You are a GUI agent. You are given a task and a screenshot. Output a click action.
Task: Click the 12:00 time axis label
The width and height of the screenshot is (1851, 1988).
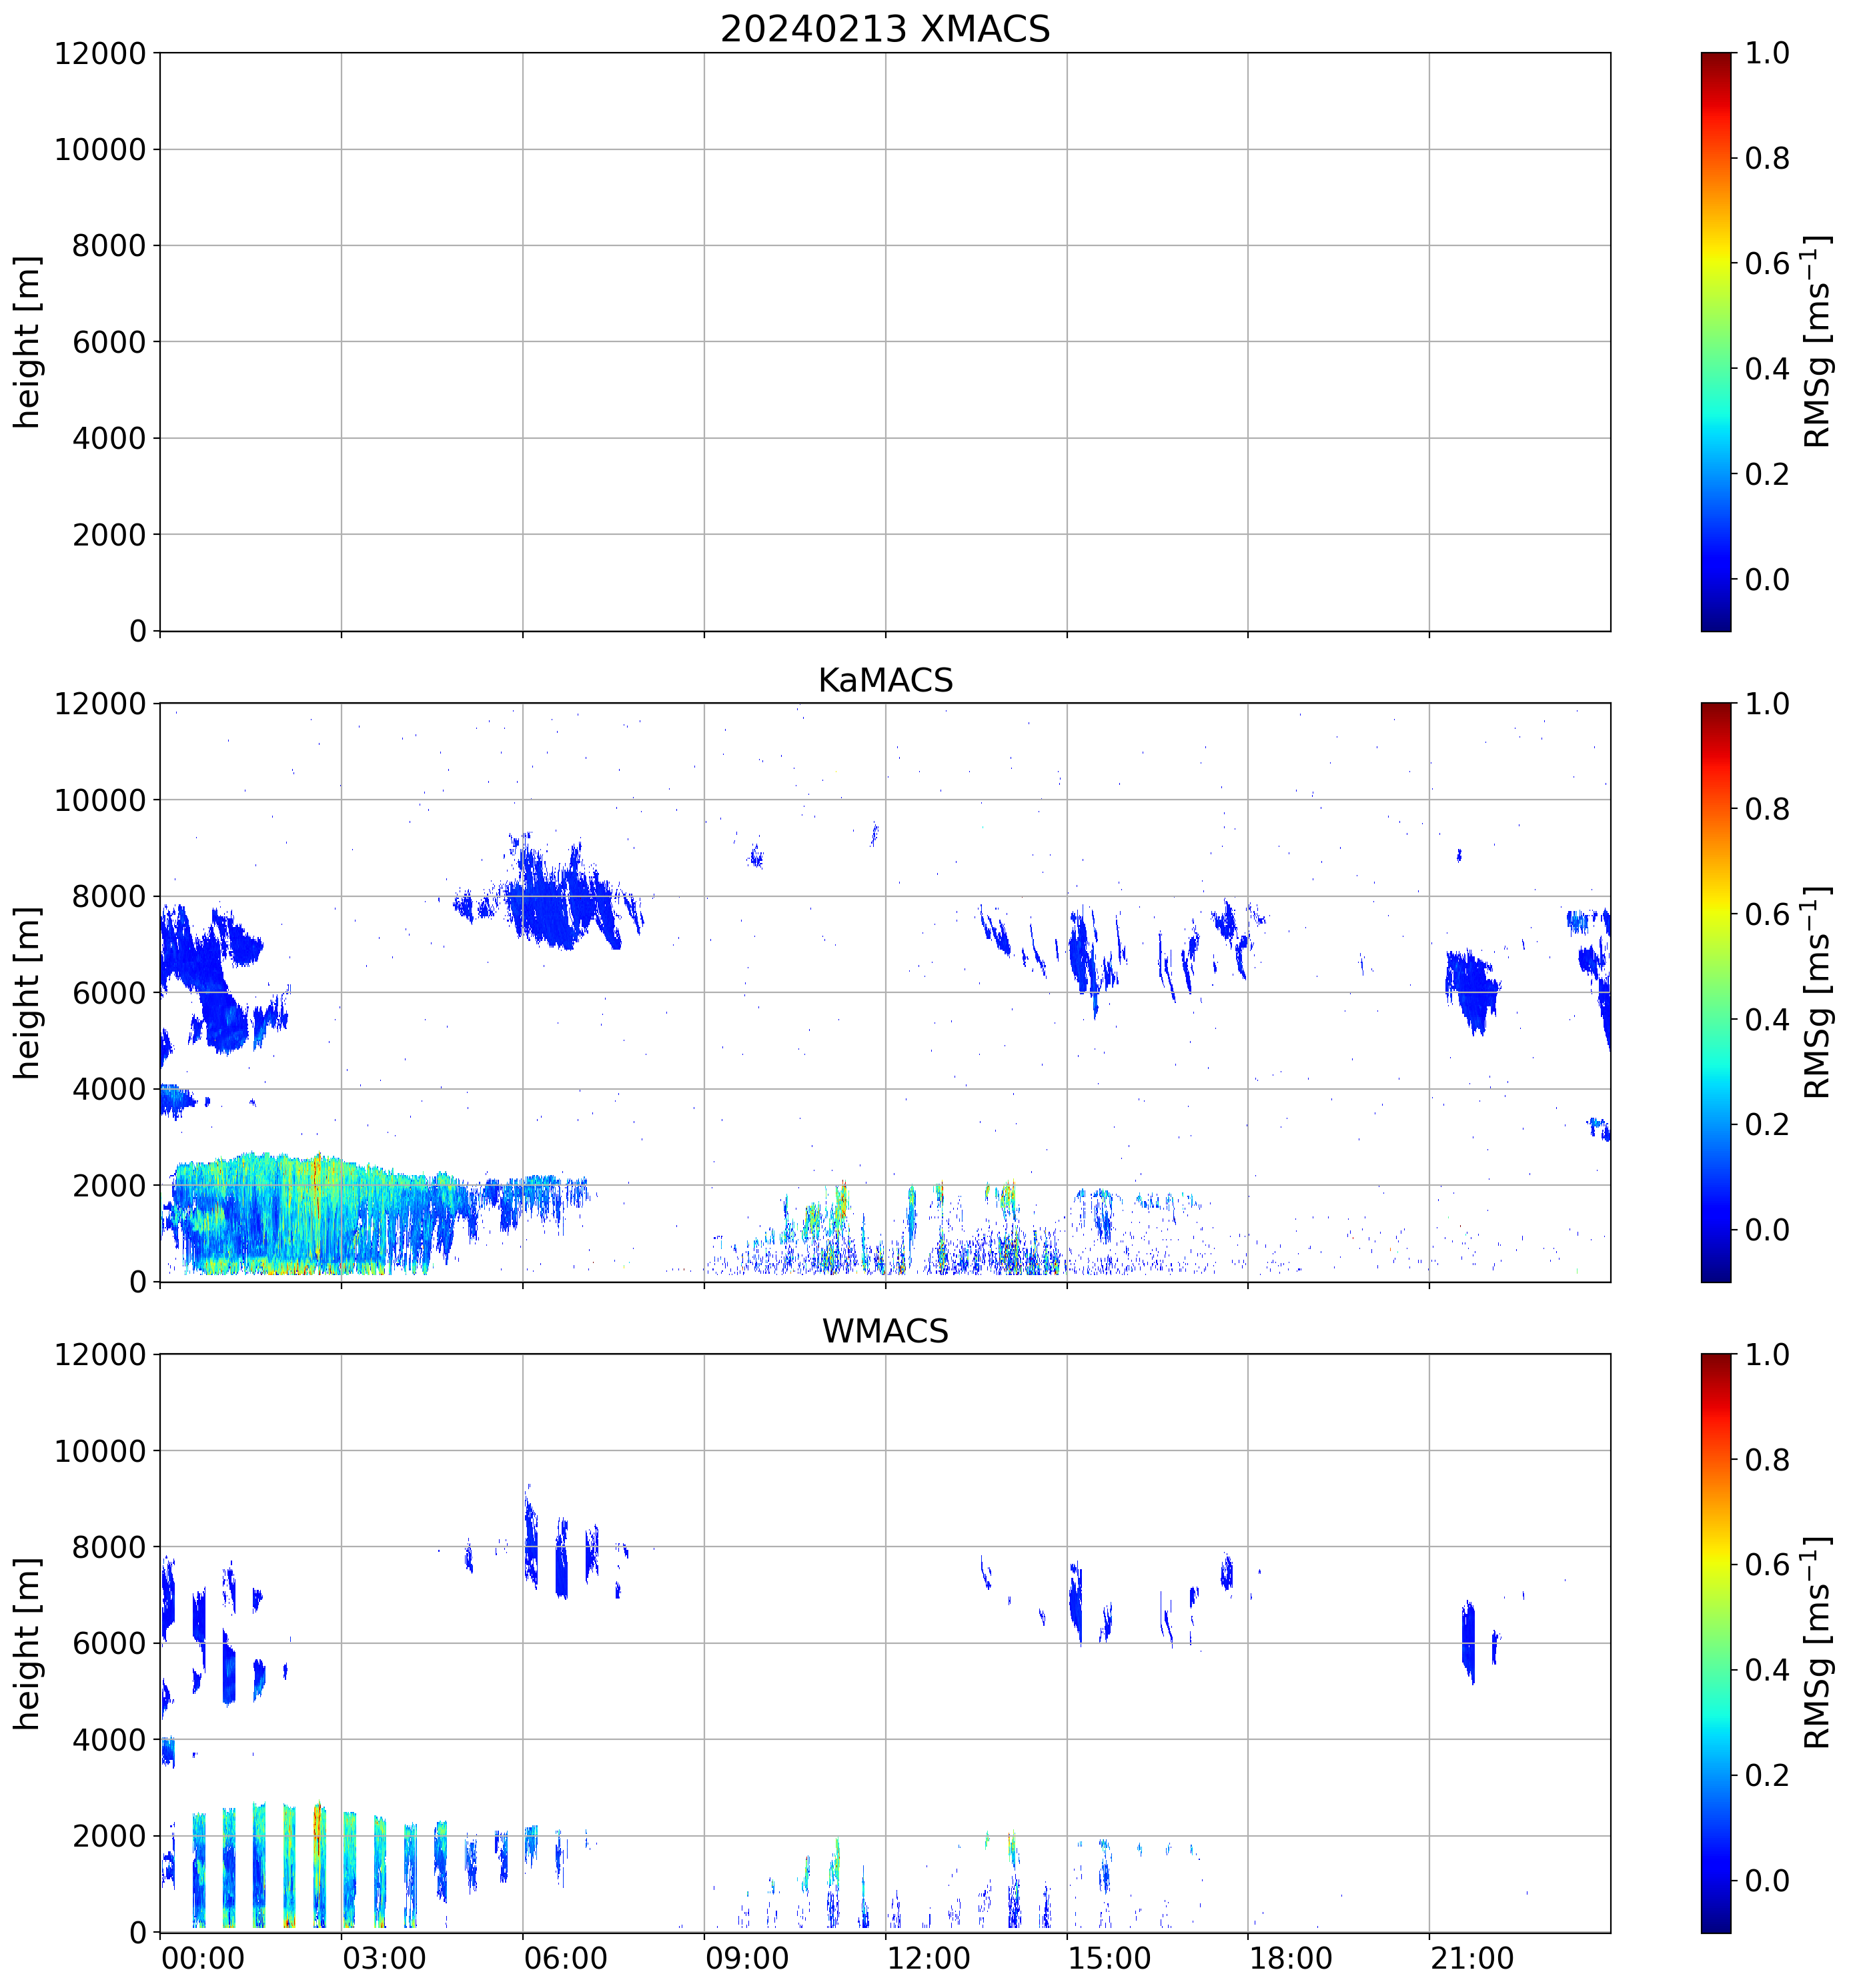tap(928, 1957)
